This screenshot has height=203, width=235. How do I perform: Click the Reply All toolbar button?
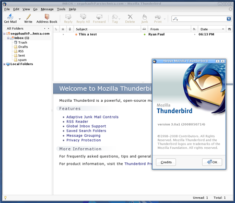[x=83, y=18]
